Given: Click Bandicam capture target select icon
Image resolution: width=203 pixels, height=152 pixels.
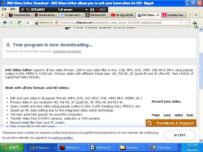Looking at the screenshot, I should click(23, 10).
